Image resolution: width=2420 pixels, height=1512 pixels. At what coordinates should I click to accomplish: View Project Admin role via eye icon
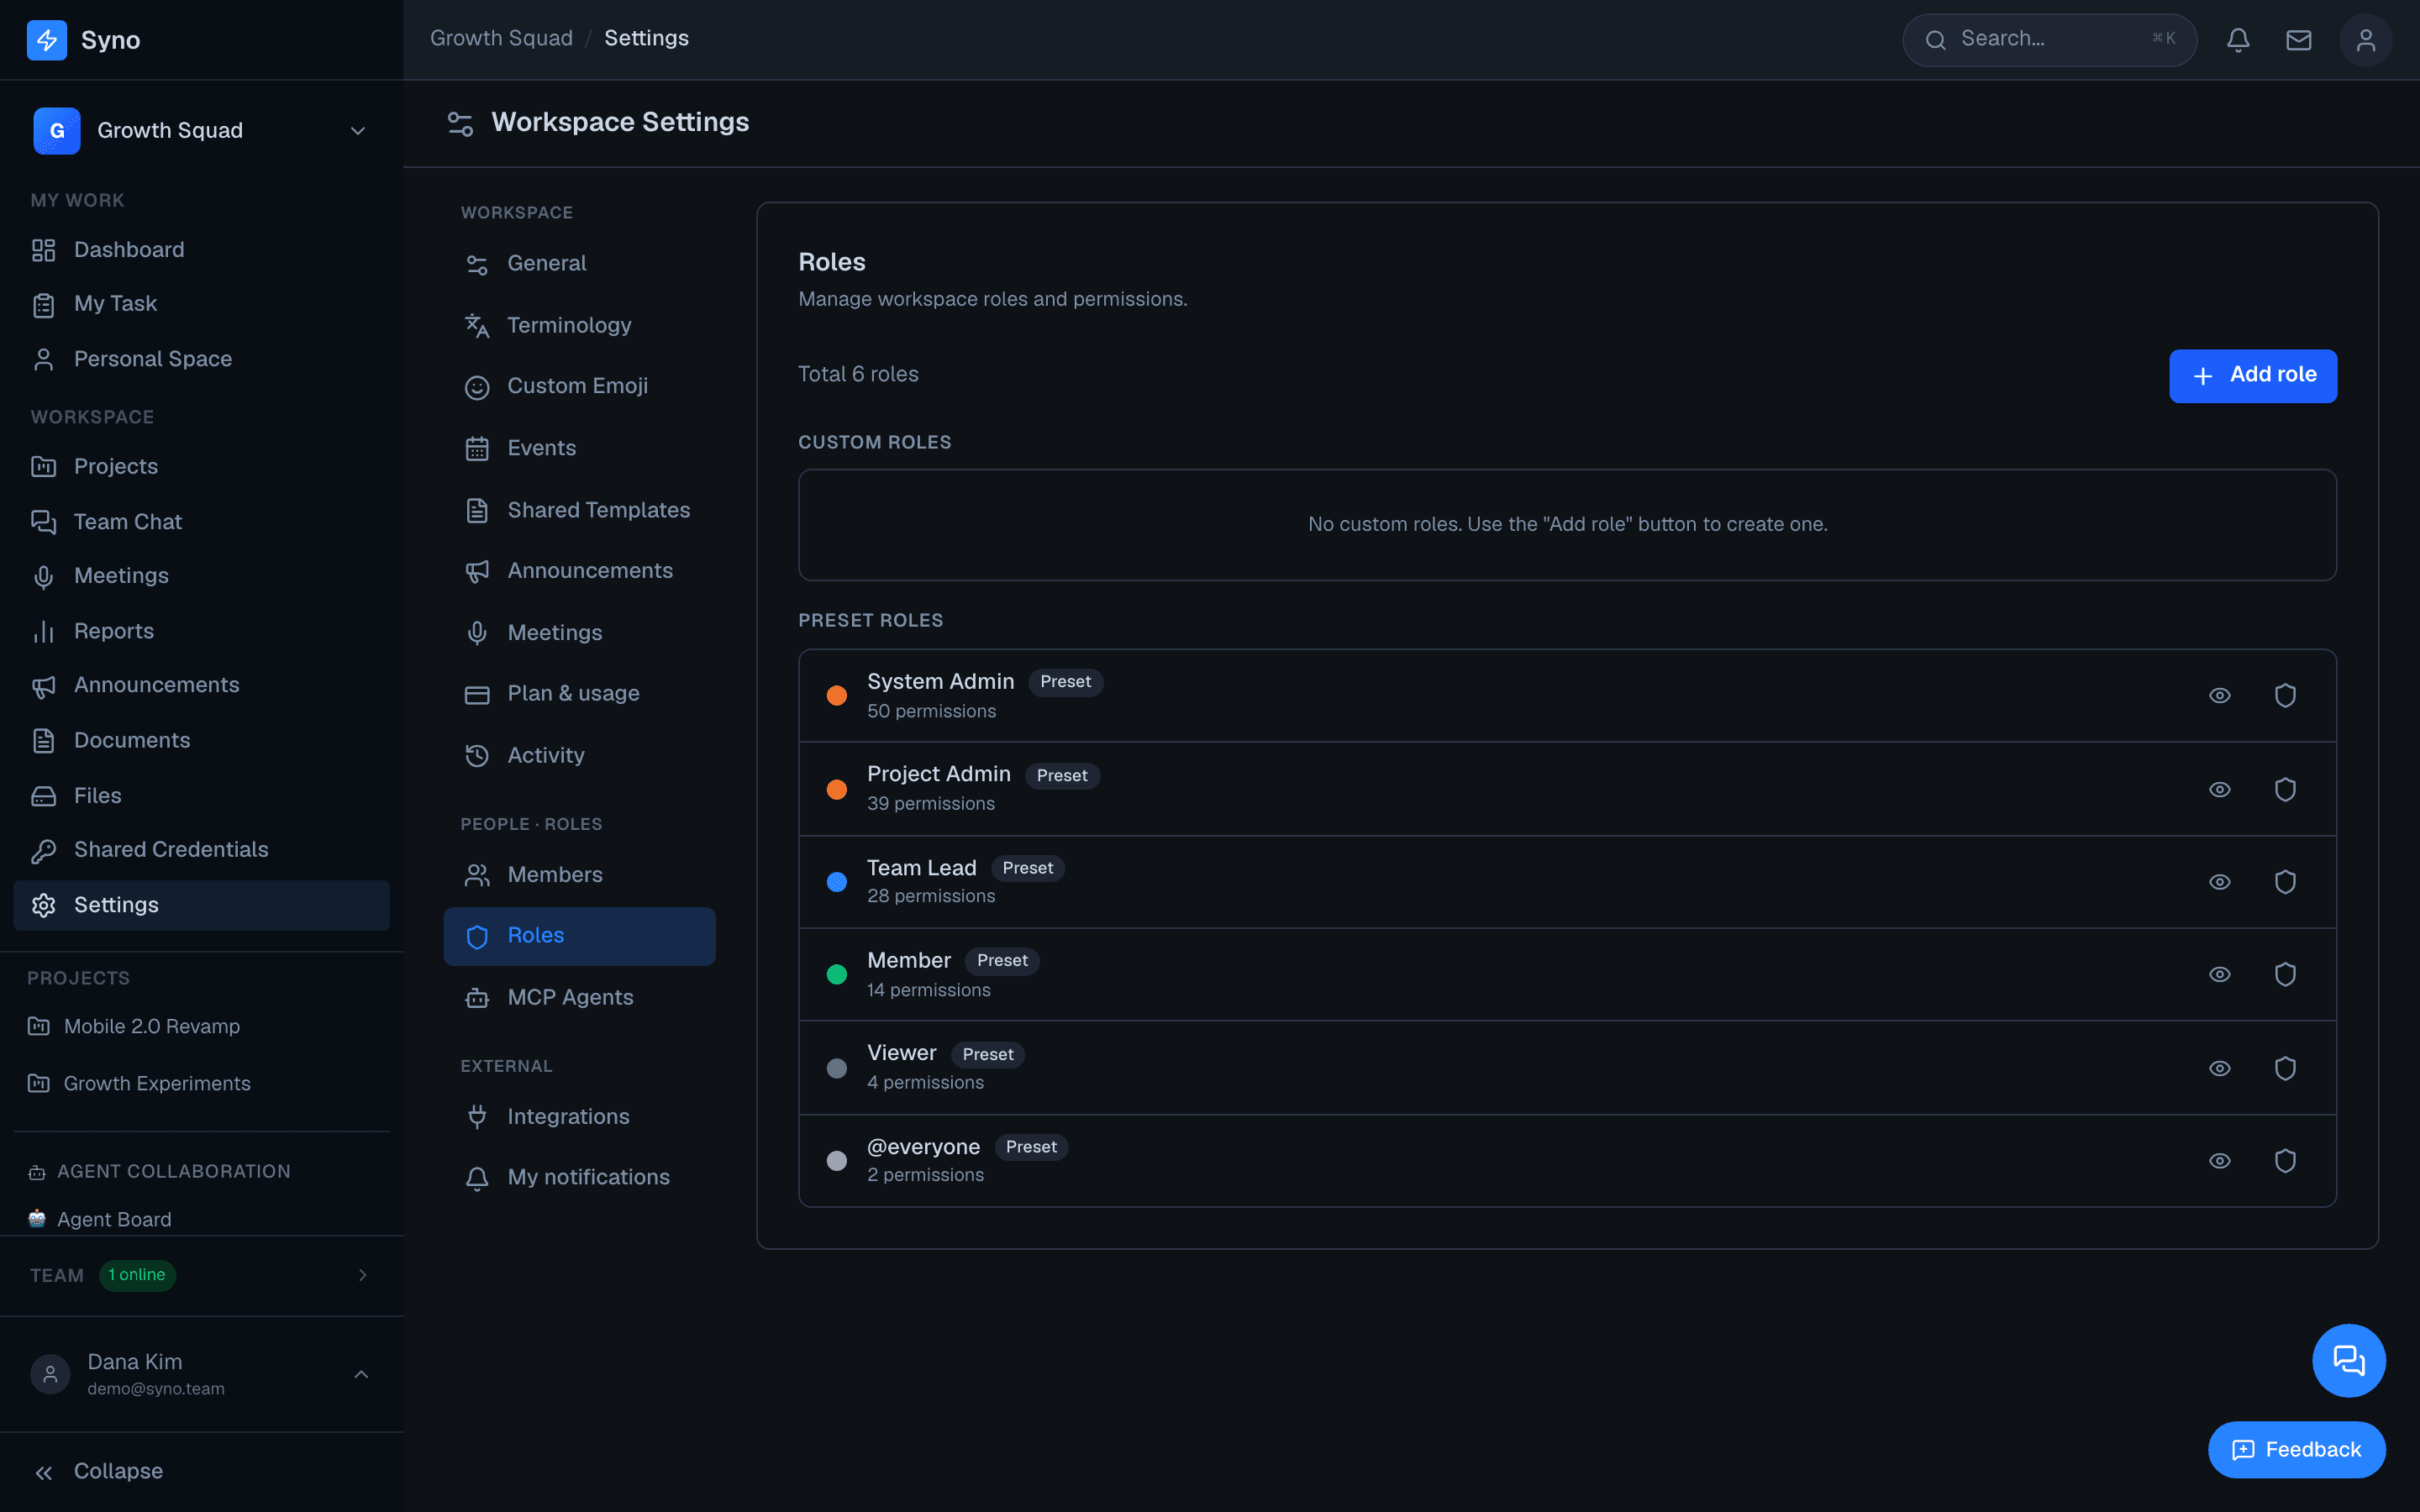tap(2220, 789)
